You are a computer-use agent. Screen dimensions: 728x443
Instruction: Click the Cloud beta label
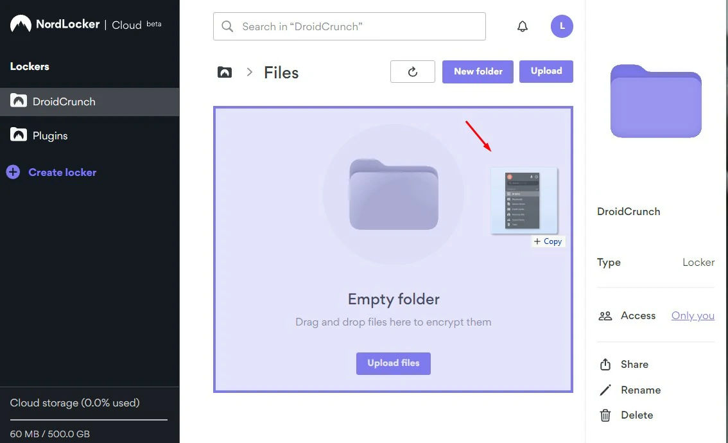click(137, 24)
